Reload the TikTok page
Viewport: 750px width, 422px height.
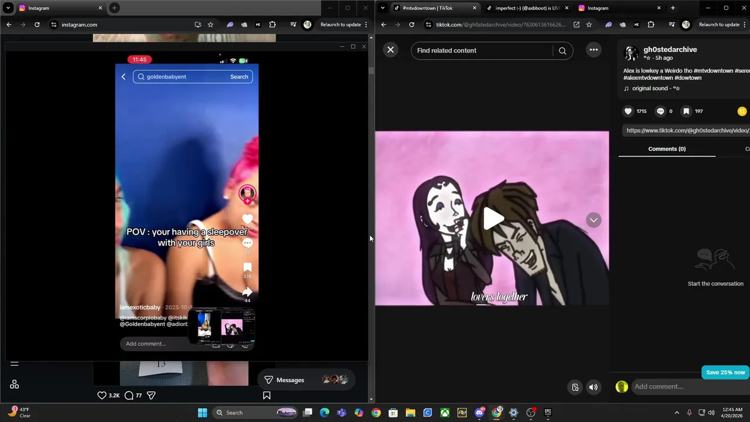click(411, 25)
